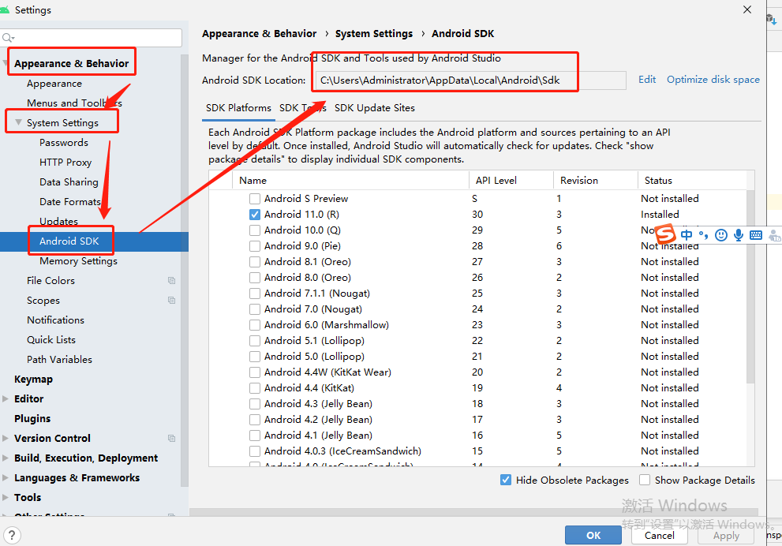Select the Android 4.0.3 (IceCreamSandwich) row name
This screenshot has height=546, width=782.
342,451
